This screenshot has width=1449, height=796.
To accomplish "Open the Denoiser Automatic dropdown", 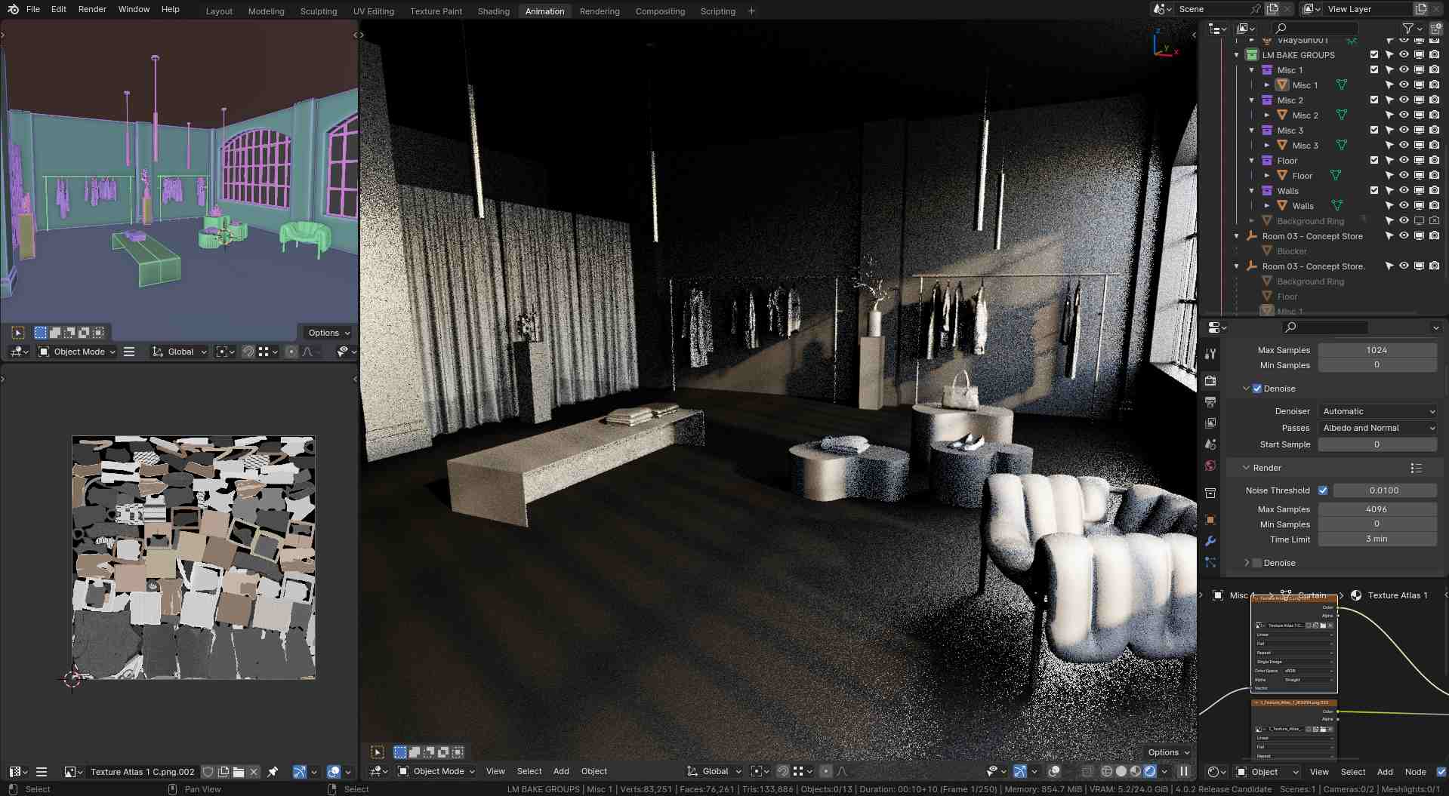I will click(x=1378, y=411).
